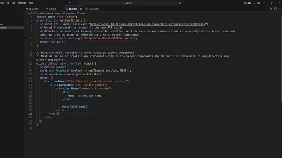
Task: Click line number 1 in the gutter
Action: pos(31,17)
